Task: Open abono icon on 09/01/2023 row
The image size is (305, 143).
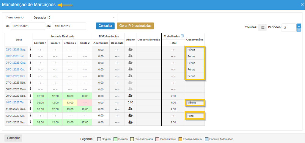Action: [130, 96]
